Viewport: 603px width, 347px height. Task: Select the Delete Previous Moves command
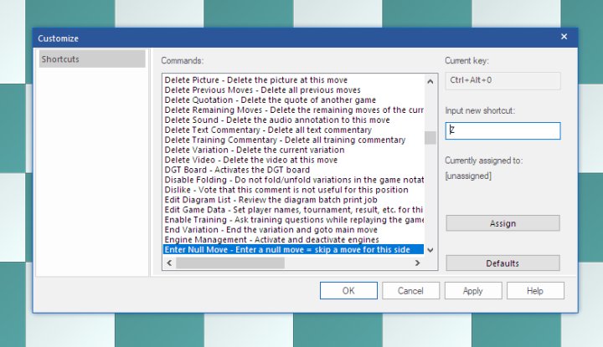[294, 89]
